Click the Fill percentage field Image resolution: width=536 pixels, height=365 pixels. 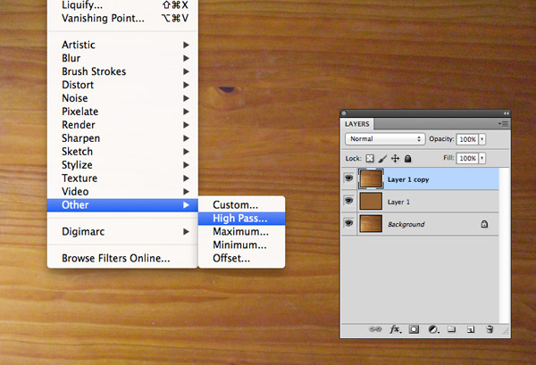click(467, 158)
